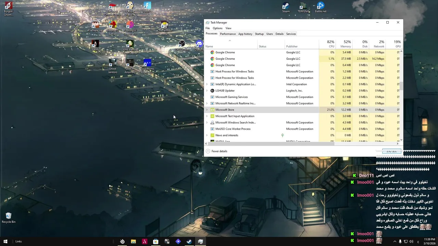Click the process list vertical scrollbar thumb
The height and width of the screenshot is (246, 438).
tap(401, 86)
